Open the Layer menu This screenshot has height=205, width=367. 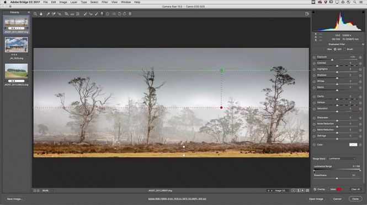(74, 2)
